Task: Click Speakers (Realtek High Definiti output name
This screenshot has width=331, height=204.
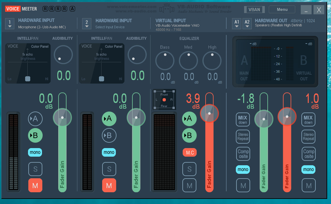Action: [278, 25]
